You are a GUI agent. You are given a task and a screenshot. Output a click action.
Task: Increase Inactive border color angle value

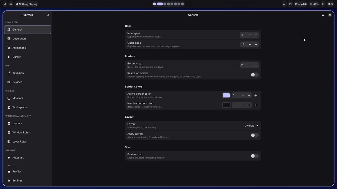click(249, 105)
